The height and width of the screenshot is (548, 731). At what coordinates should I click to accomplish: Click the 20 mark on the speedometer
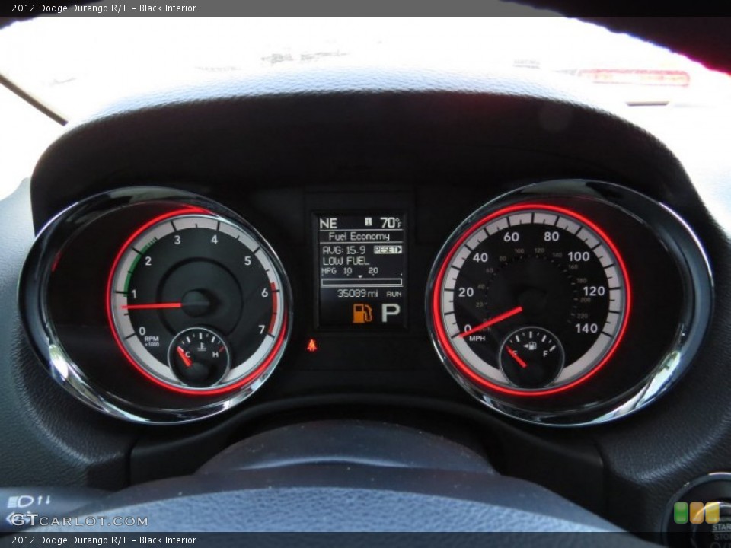coord(466,292)
